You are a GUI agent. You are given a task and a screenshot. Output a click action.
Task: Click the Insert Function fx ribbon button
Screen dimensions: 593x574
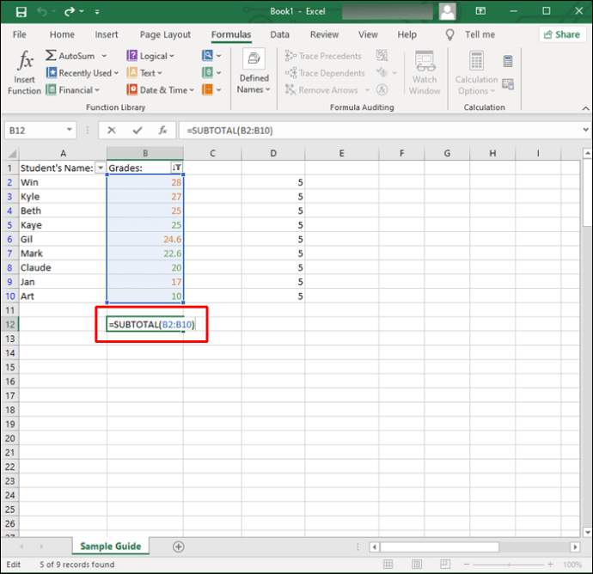[25, 73]
